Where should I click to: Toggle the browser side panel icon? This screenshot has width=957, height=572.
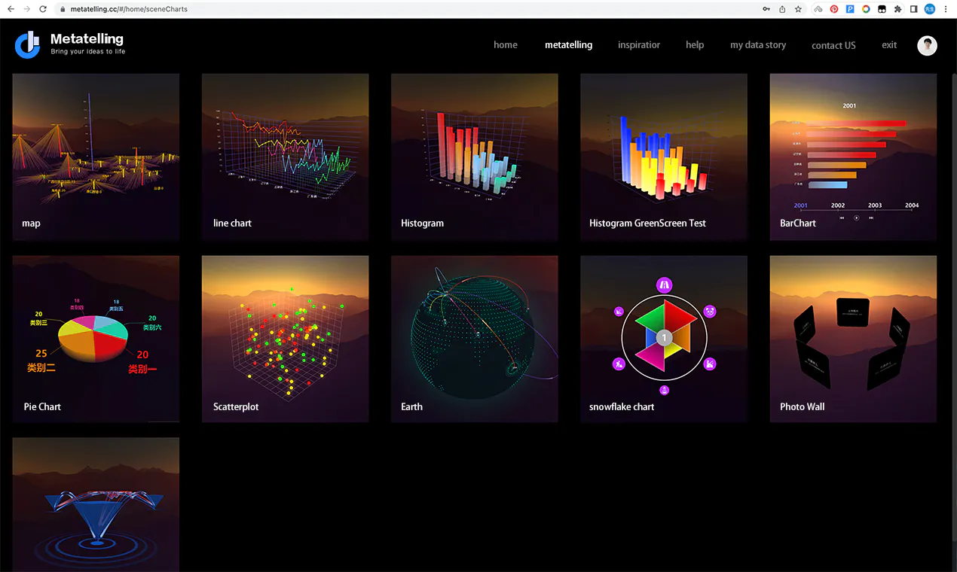913,9
